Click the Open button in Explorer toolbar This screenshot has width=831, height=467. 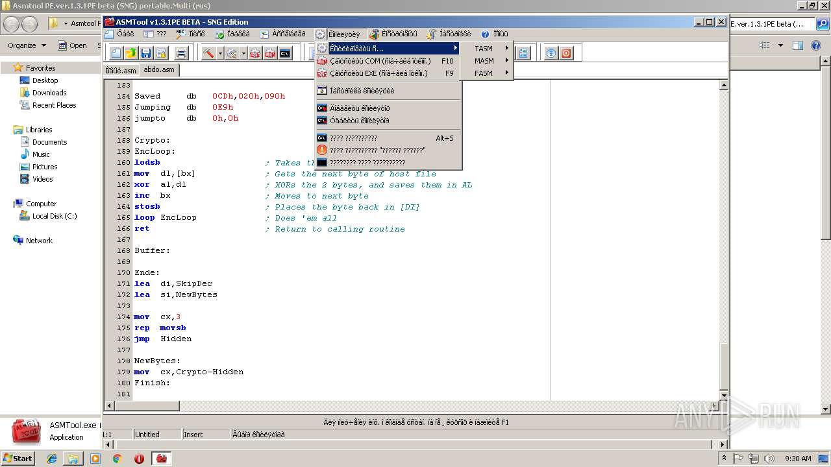click(x=72, y=45)
